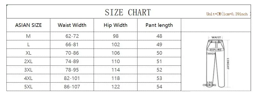Viewport: 253px width, 92px height.
Task: Click the Waist Width column header
Action: (72, 25)
